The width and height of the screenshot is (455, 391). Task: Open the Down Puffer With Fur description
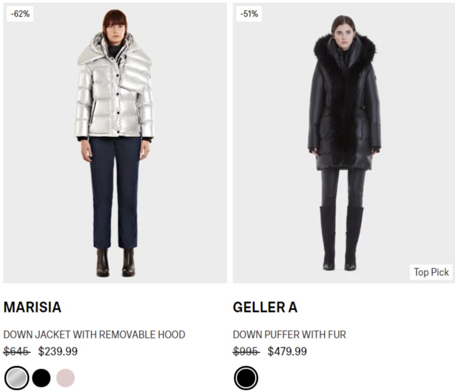290,334
